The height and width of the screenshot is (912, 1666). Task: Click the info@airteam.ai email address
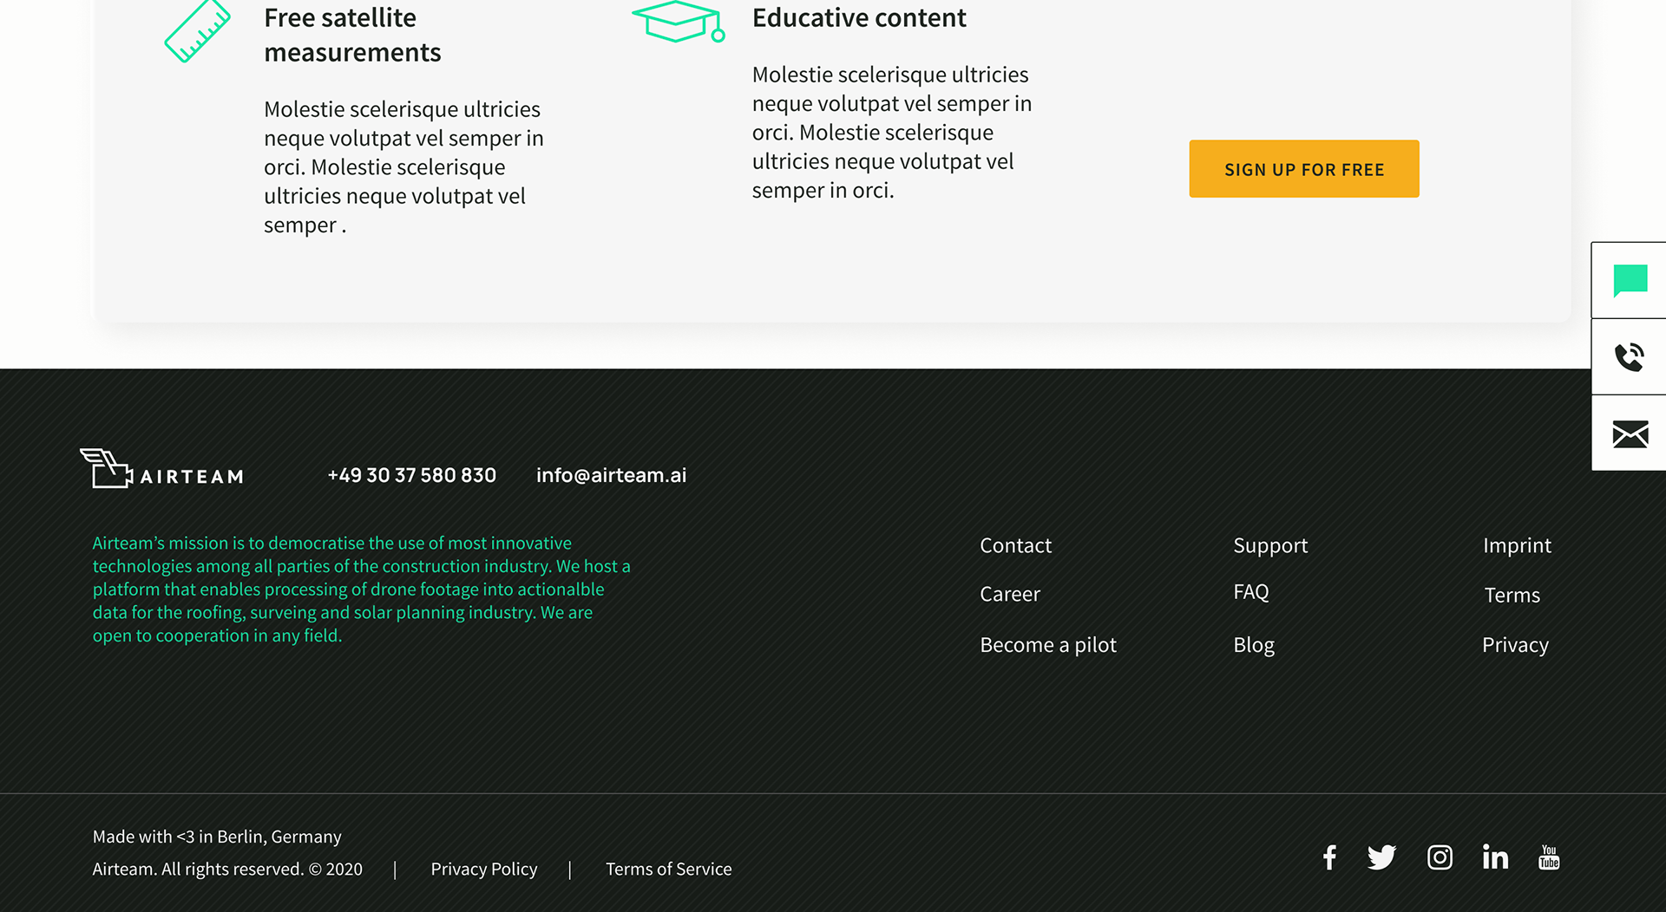tap(611, 475)
